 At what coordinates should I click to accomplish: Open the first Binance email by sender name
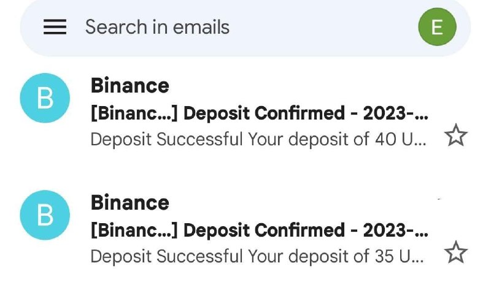pos(130,85)
